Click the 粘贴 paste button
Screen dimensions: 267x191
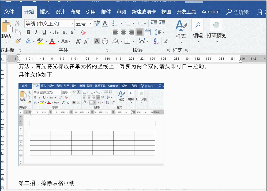[6, 29]
